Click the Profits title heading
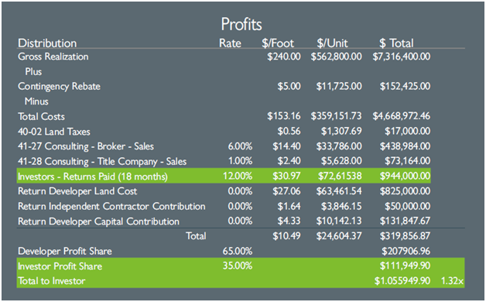The image size is (486, 302). [241, 24]
